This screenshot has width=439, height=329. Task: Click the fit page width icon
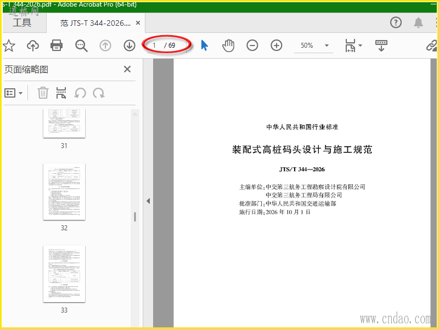coord(350,46)
